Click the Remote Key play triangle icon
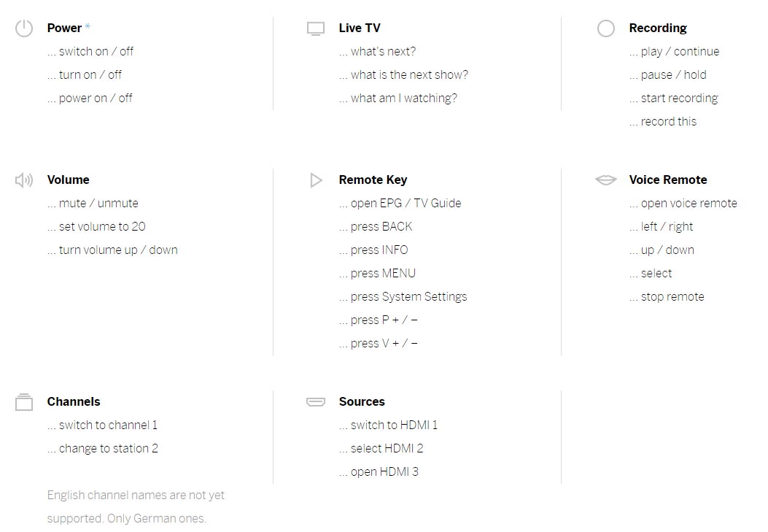 tap(316, 180)
